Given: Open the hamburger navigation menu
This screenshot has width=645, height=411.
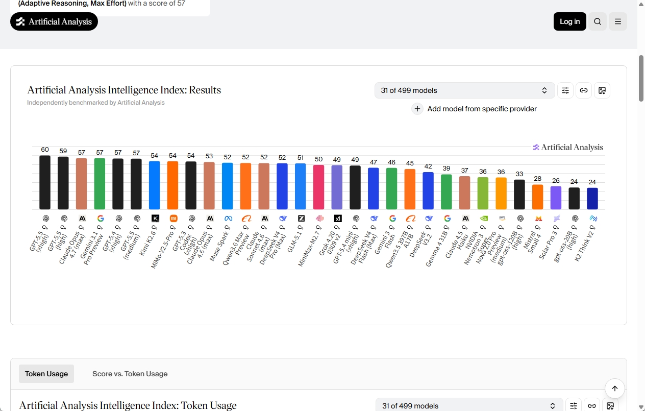Looking at the screenshot, I should tap(618, 21).
